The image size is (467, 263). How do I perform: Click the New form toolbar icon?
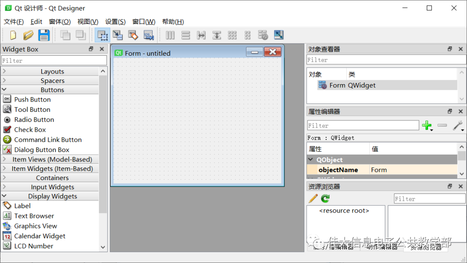pos(13,35)
